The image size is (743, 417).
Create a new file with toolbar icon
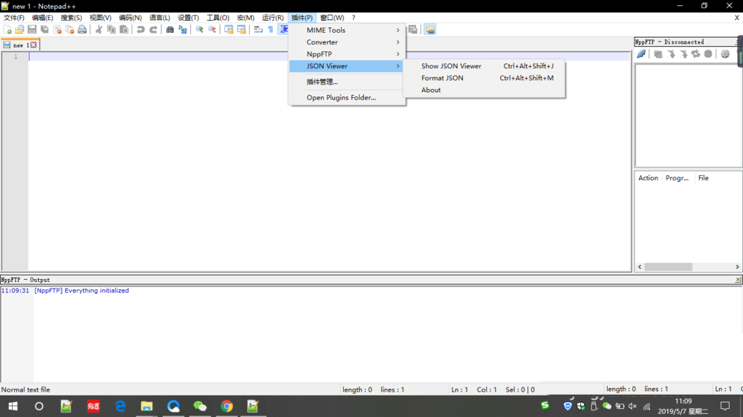coord(7,30)
